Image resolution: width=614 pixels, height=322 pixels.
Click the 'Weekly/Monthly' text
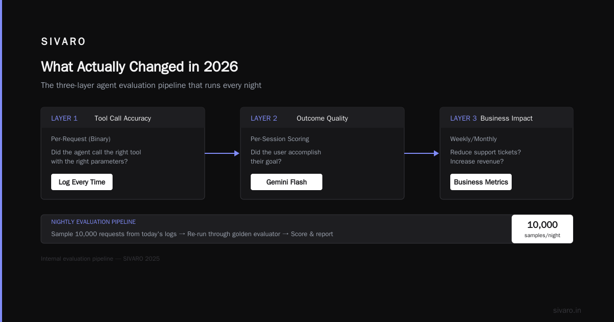[473, 139]
